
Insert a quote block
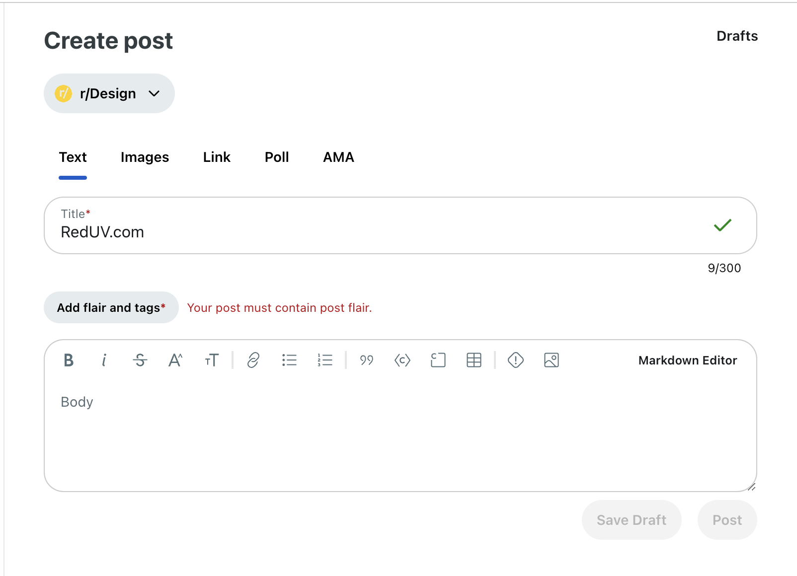(367, 360)
